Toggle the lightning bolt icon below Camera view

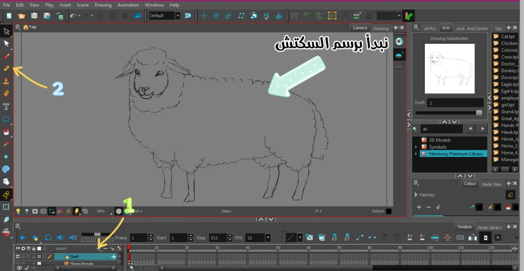point(77,211)
